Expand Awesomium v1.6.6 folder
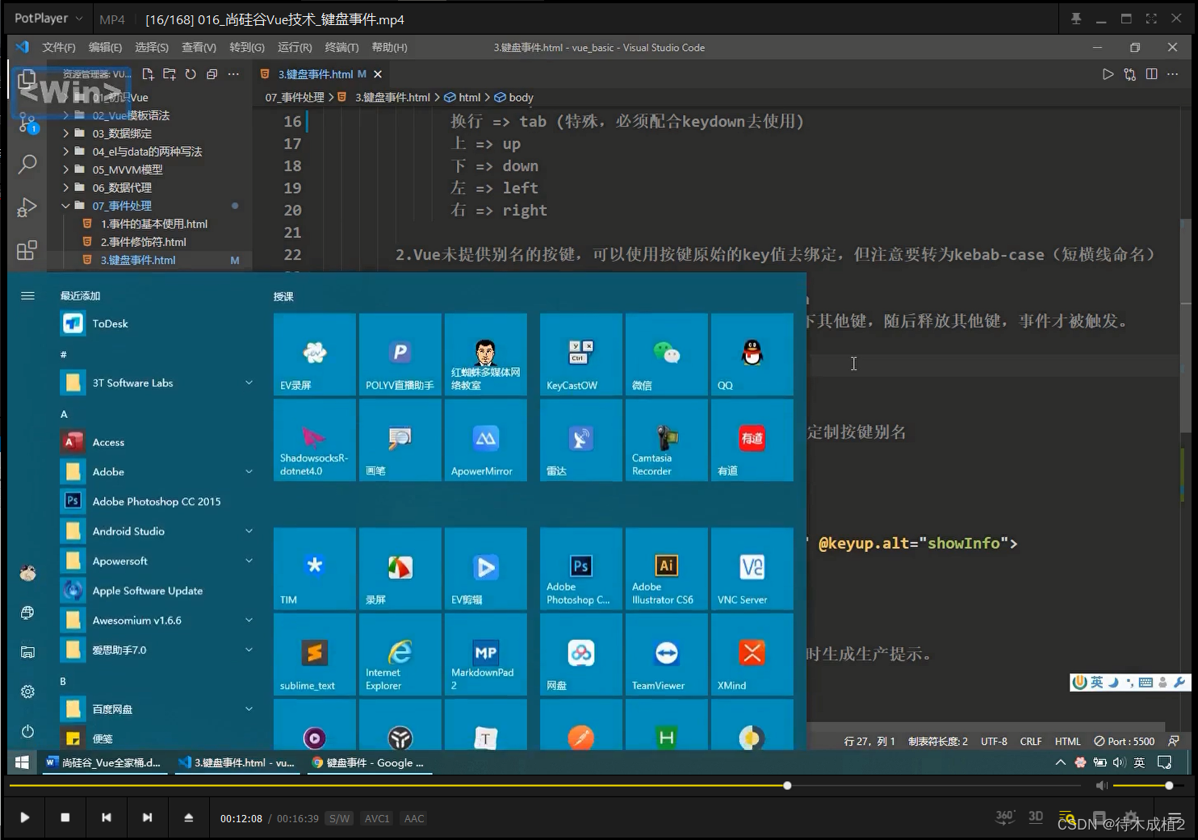The image size is (1198, 840). pos(249,620)
